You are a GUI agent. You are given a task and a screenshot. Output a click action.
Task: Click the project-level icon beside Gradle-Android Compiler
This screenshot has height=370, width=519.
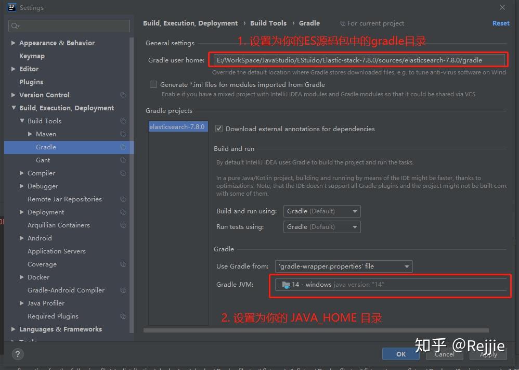point(123,290)
